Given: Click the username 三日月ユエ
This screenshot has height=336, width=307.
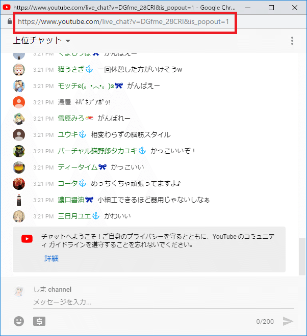Looking at the screenshot, I should [x=74, y=216].
